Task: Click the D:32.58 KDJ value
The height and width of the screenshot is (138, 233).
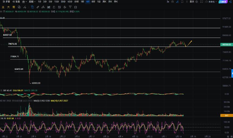Action: point(10,119)
